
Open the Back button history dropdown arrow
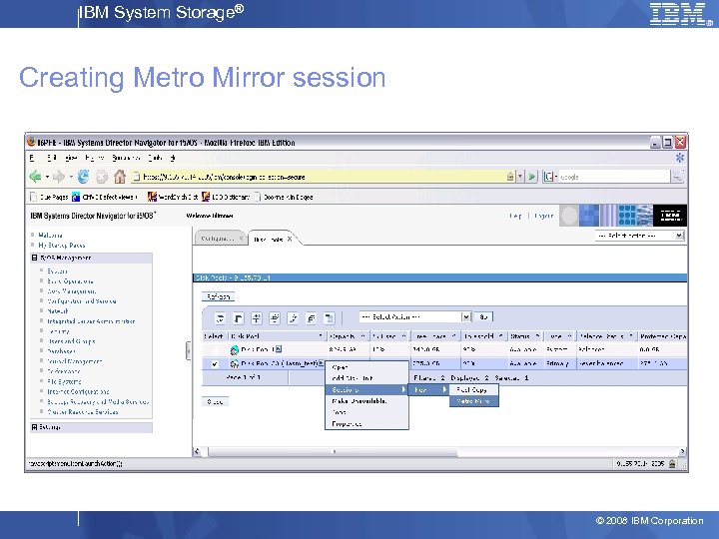pyautogui.click(x=47, y=177)
